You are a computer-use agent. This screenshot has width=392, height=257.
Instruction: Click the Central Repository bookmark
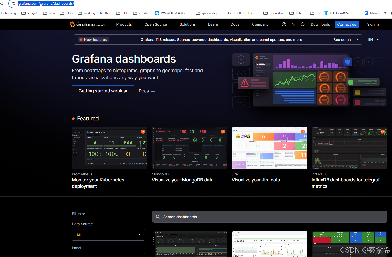pos(243,13)
